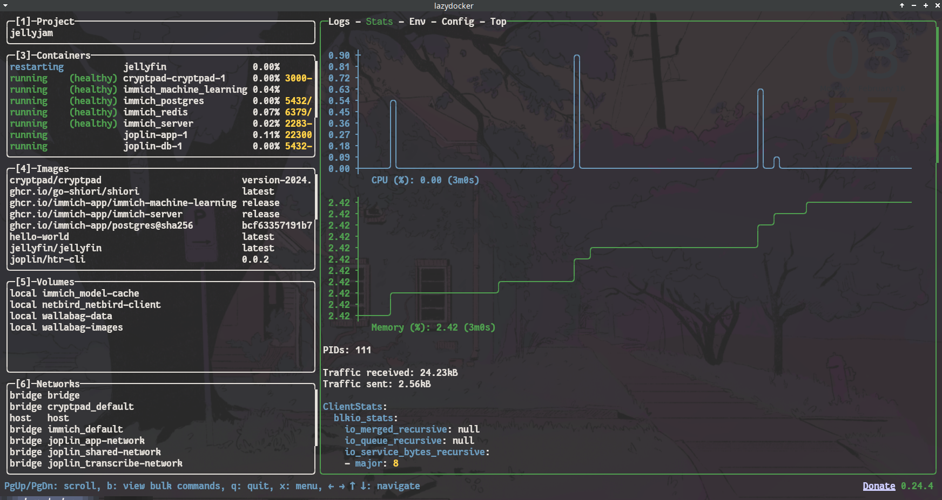The image size is (942, 500).
Task: Focus the Images panel title
Action: coord(42,169)
